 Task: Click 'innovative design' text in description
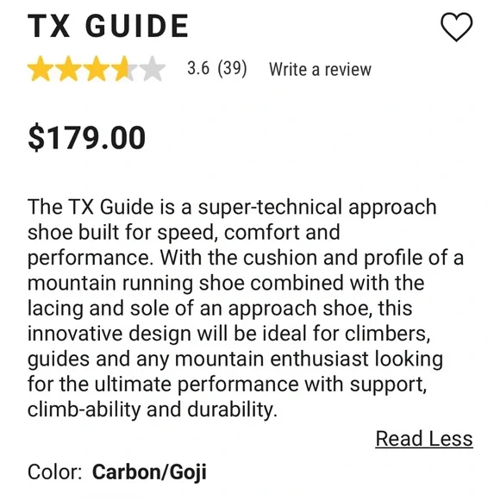[x=109, y=334]
